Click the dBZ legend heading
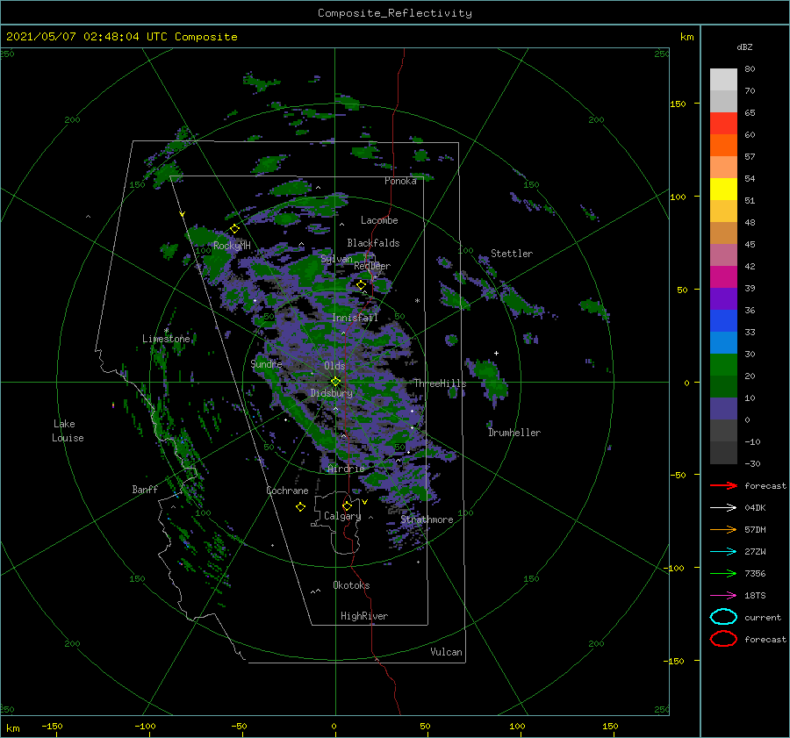This screenshot has height=738, width=790. [x=744, y=47]
